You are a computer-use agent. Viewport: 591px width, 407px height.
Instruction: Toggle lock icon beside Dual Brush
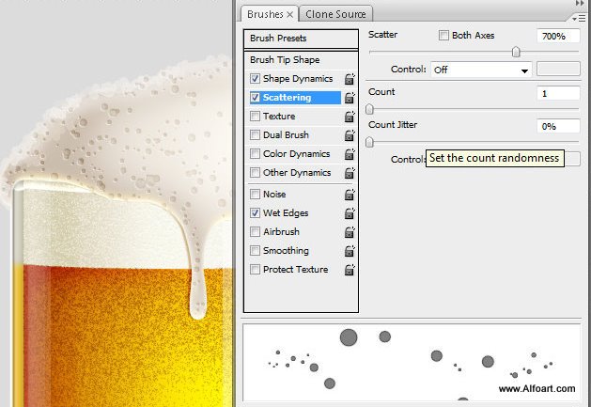pos(350,135)
